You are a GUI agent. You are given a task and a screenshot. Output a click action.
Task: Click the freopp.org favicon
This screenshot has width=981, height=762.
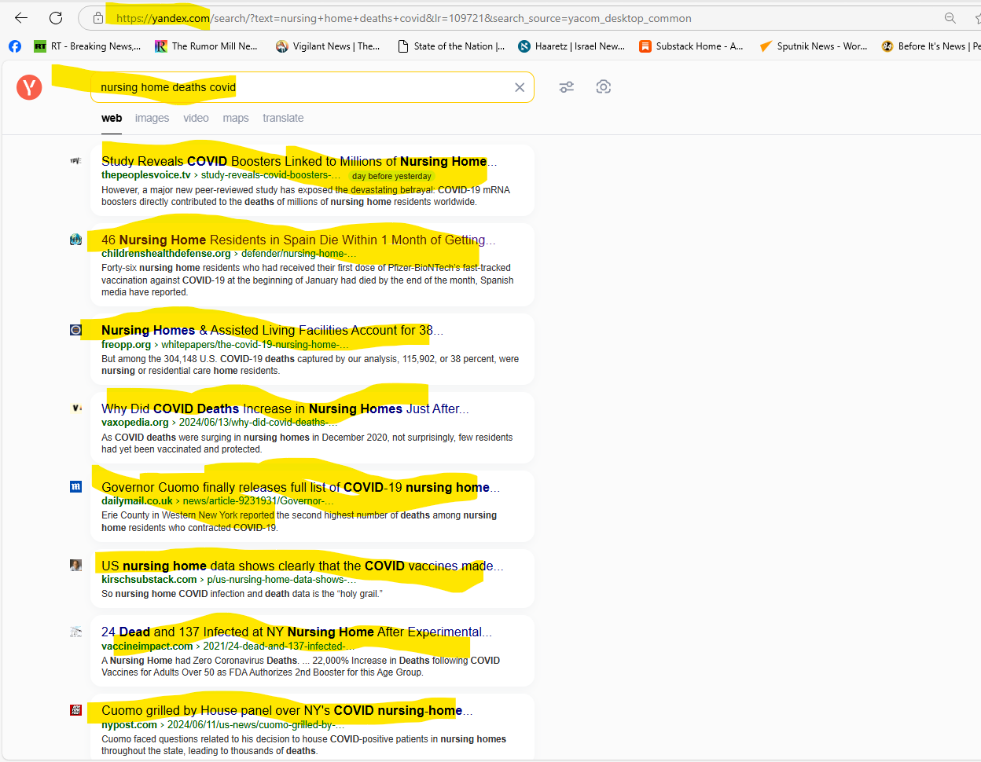[x=75, y=330]
